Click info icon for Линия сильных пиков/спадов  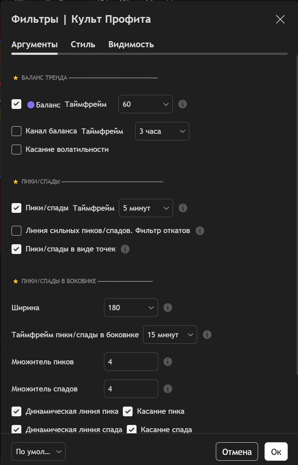(x=200, y=231)
